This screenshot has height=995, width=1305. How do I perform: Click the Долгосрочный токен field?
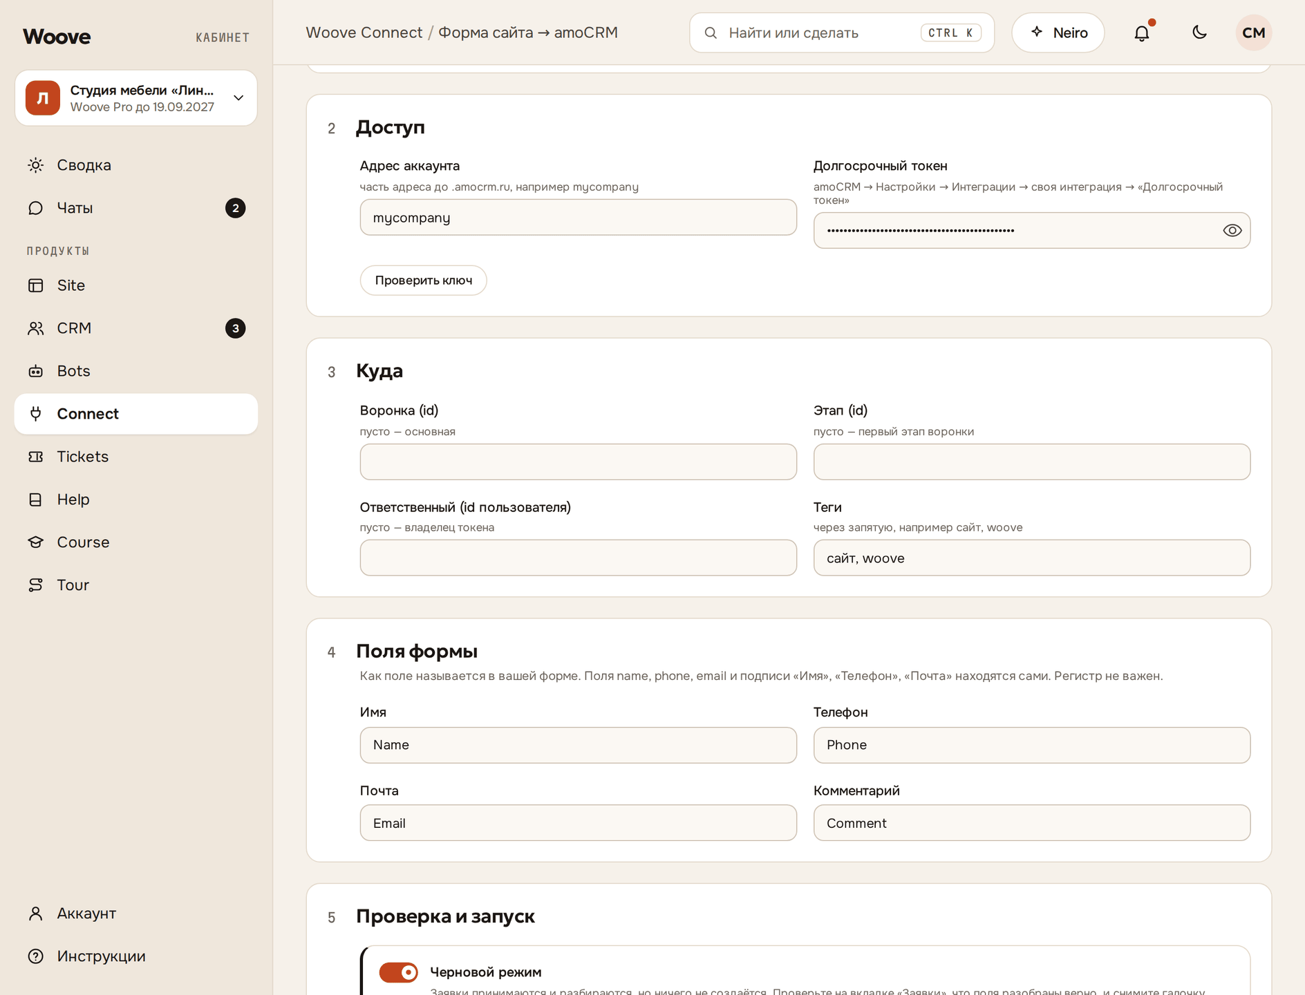click(x=1032, y=230)
